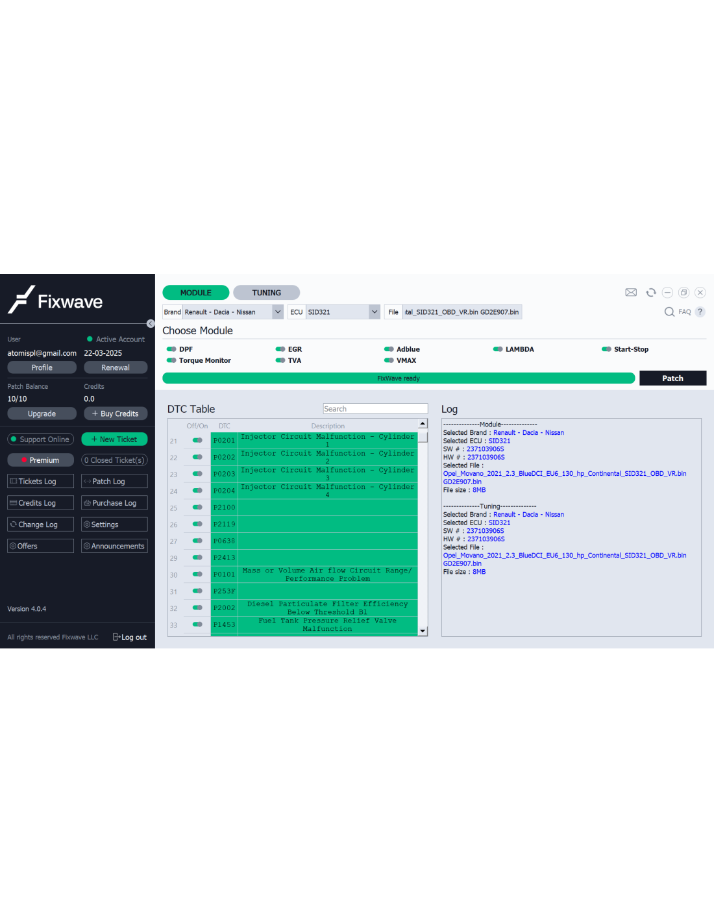Toggle DTC P2002 switch
This screenshot has height=923, width=714.
(x=197, y=608)
